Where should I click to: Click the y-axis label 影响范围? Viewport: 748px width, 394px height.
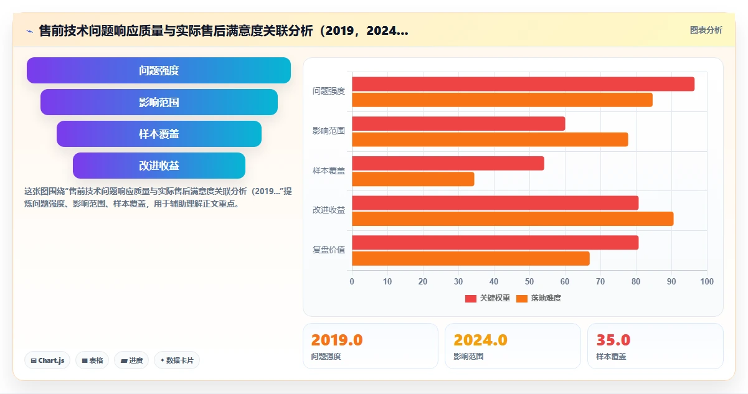[329, 131]
